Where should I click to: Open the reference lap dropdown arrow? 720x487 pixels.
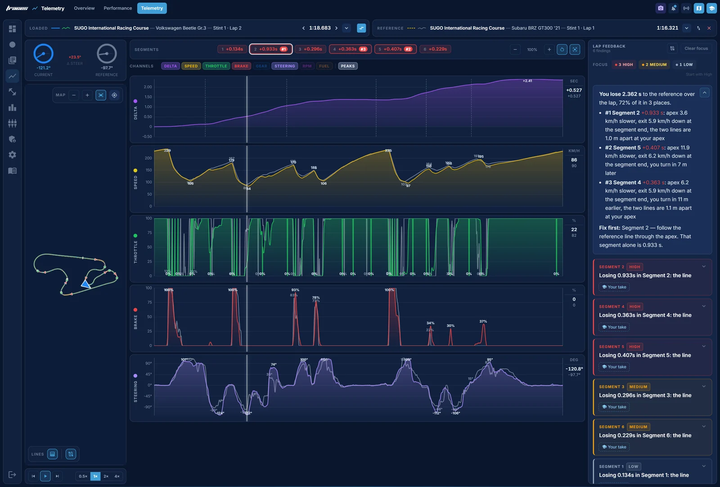[x=687, y=28]
